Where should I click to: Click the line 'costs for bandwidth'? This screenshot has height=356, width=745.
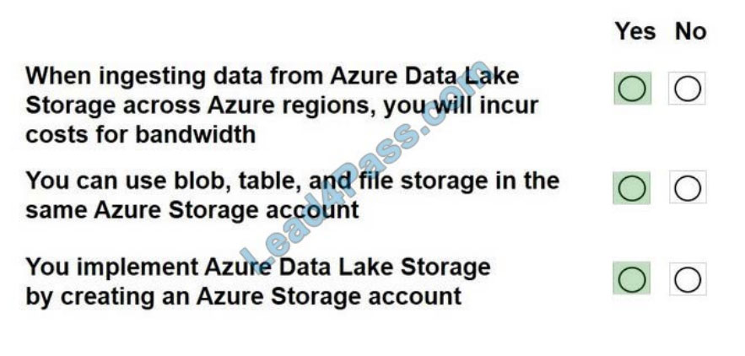pos(141,134)
